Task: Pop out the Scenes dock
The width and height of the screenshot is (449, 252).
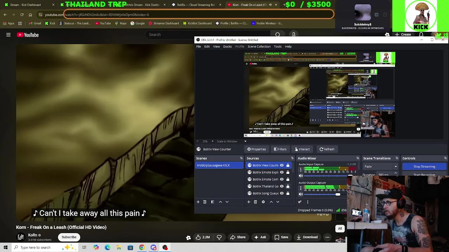Action: 241,158
